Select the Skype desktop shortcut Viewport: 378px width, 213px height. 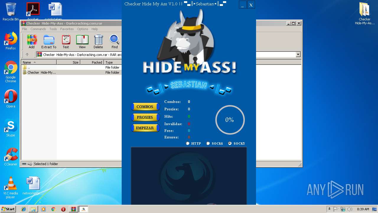[11, 128]
